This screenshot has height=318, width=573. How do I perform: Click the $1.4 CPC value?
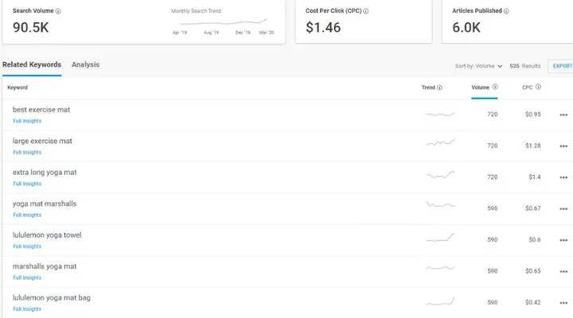535,177
